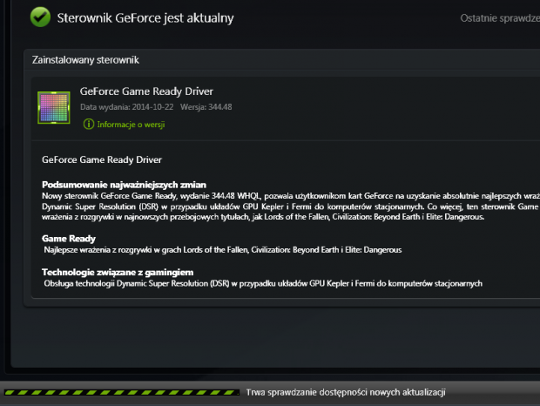Screen dimensions: 540x406
Task: Click the GPU chip driver icon
Action: (54, 108)
